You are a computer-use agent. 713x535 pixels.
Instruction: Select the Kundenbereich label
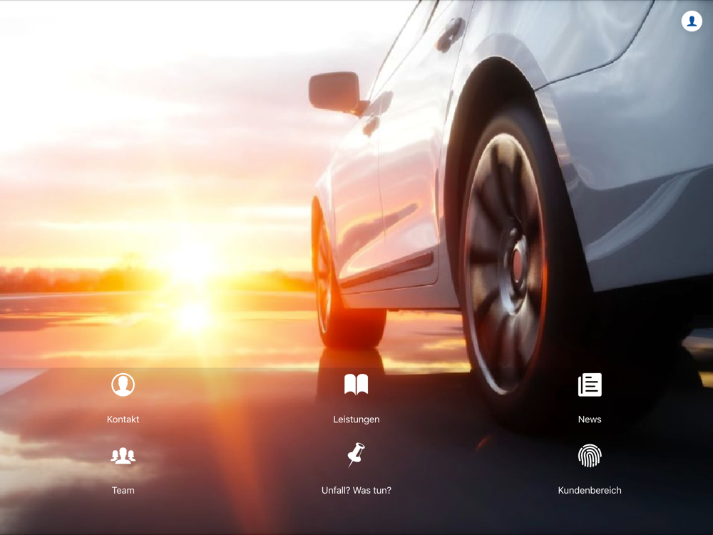click(x=590, y=491)
